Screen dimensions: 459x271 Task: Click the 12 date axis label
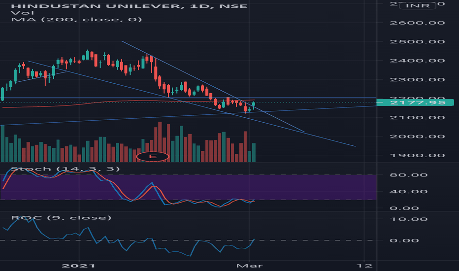364,266
